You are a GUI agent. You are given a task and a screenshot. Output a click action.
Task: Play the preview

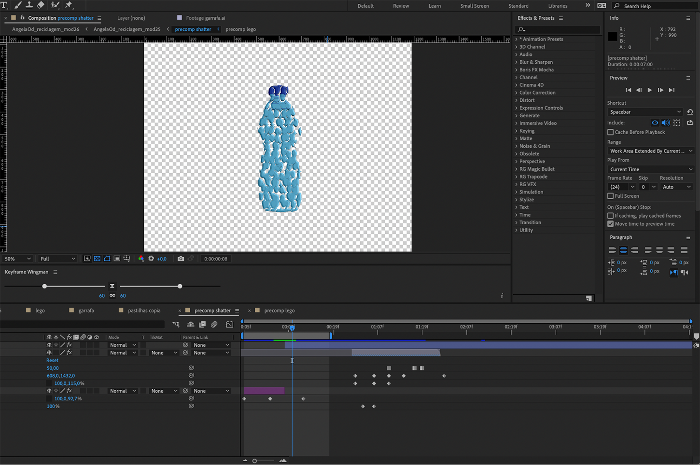(x=649, y=90)
